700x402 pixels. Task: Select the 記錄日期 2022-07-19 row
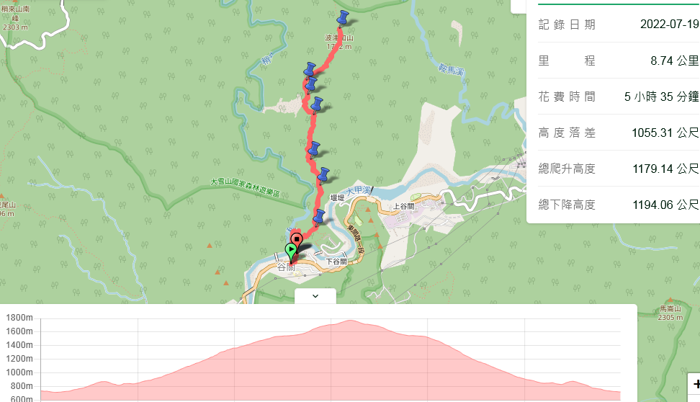point(619,24)
